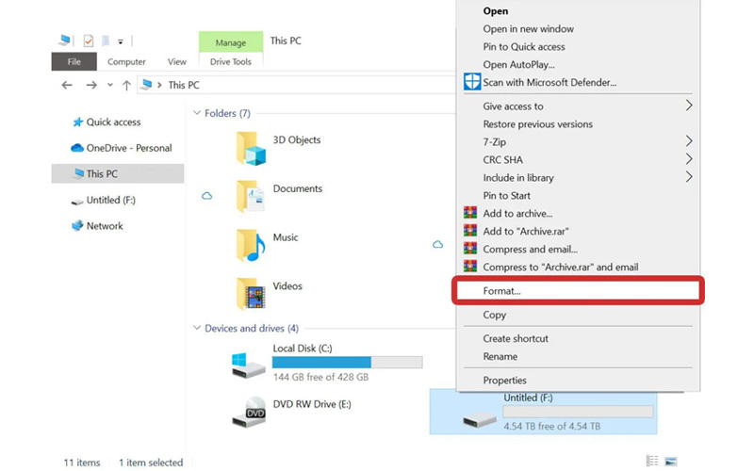Select Quick access in navigation pane

(x=112, y=122)
